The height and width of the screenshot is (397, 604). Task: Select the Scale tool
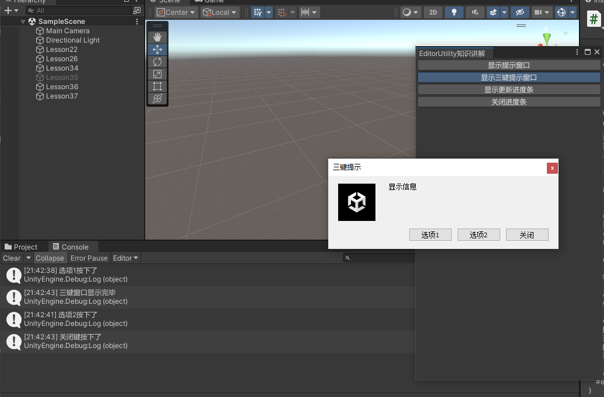[x=157, y=74]
